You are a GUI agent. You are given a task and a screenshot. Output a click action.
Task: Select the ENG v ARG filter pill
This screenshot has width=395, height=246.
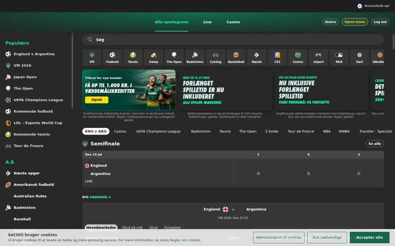pos(95,131)
